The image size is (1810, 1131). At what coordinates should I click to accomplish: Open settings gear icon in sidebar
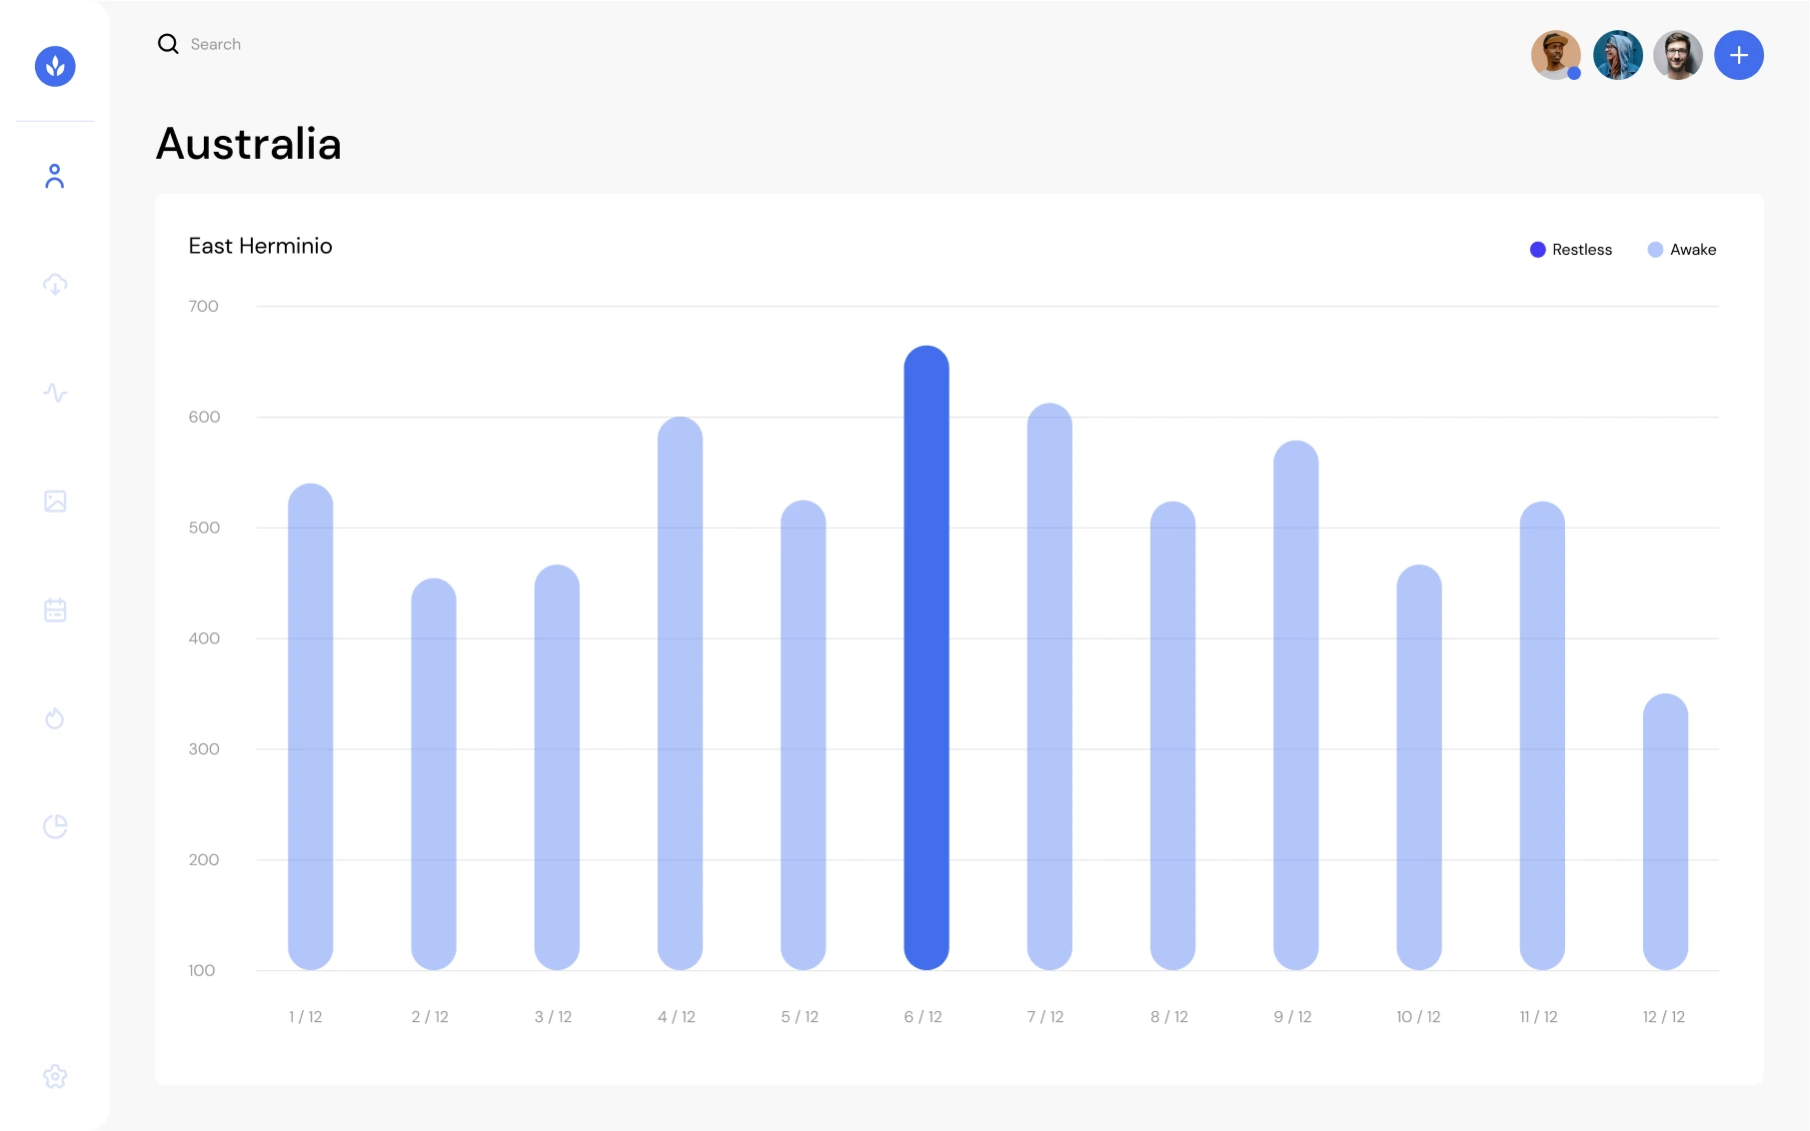point(55,1076)
